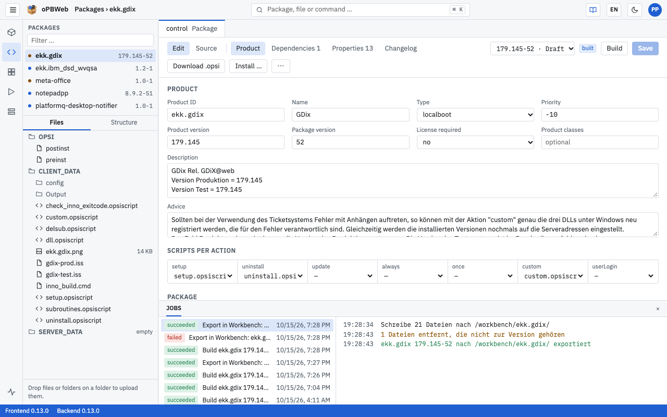Switch language with the EN button
This screenshot has height=417, width=667.
614,9
